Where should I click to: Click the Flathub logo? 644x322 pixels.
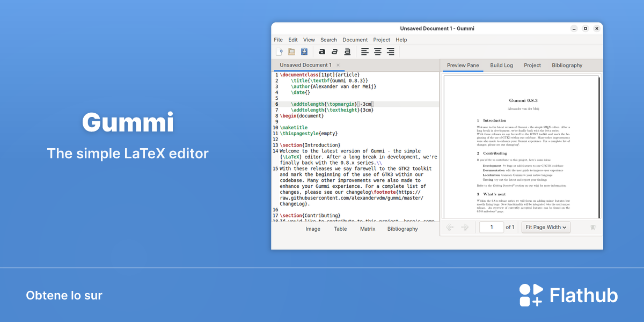tap(568, 295)
